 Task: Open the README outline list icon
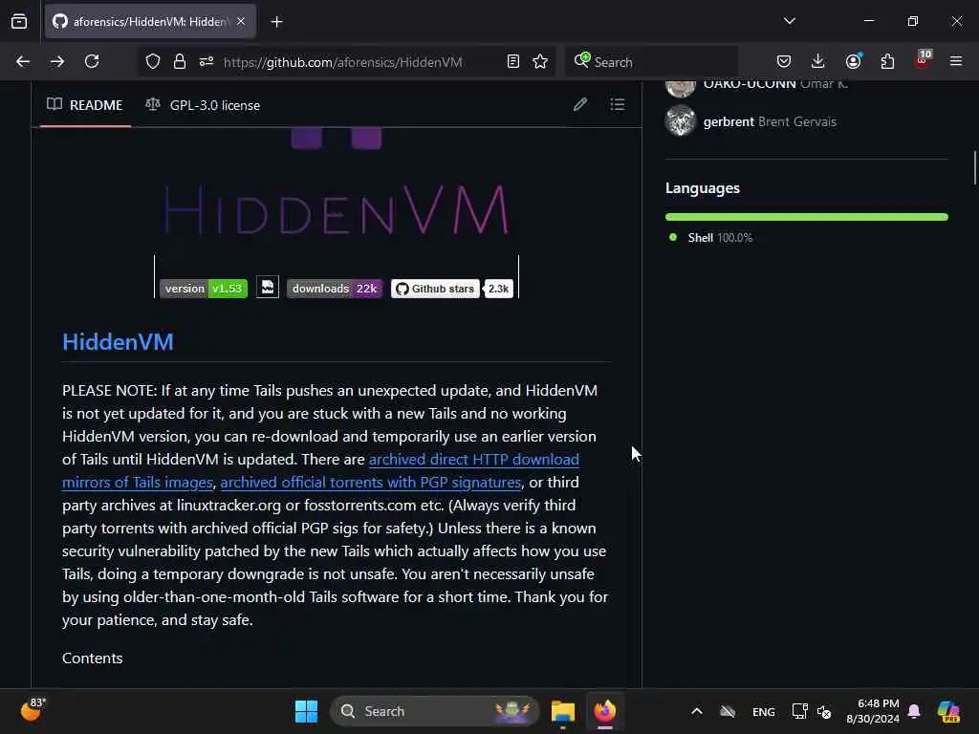tap(617, 104)
